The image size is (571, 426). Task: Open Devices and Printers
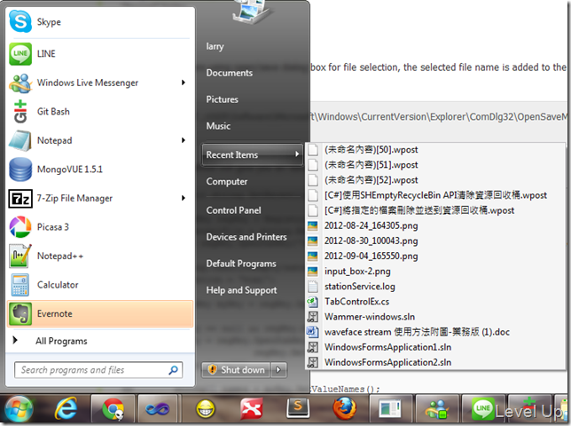click(x=246, y=237)
